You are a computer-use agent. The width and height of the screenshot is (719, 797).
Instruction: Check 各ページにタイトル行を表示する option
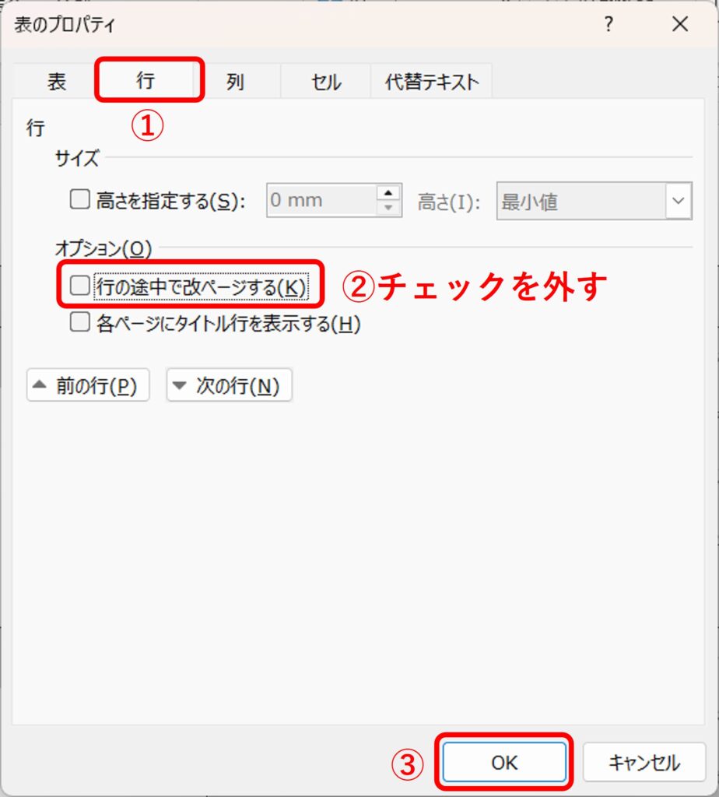coord(80,323)
